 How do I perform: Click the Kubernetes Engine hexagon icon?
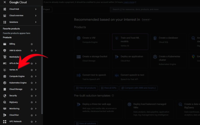coord(4,83)
